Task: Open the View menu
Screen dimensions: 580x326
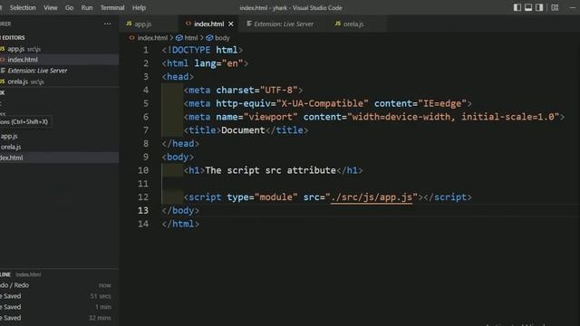Action: 51,7
